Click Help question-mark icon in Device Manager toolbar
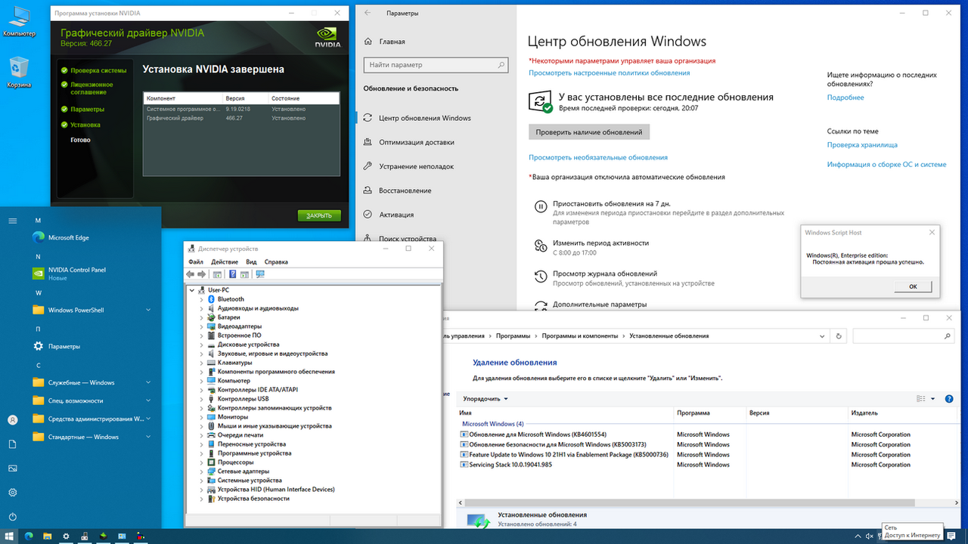The image size is (968, 544). coord(233,274)
